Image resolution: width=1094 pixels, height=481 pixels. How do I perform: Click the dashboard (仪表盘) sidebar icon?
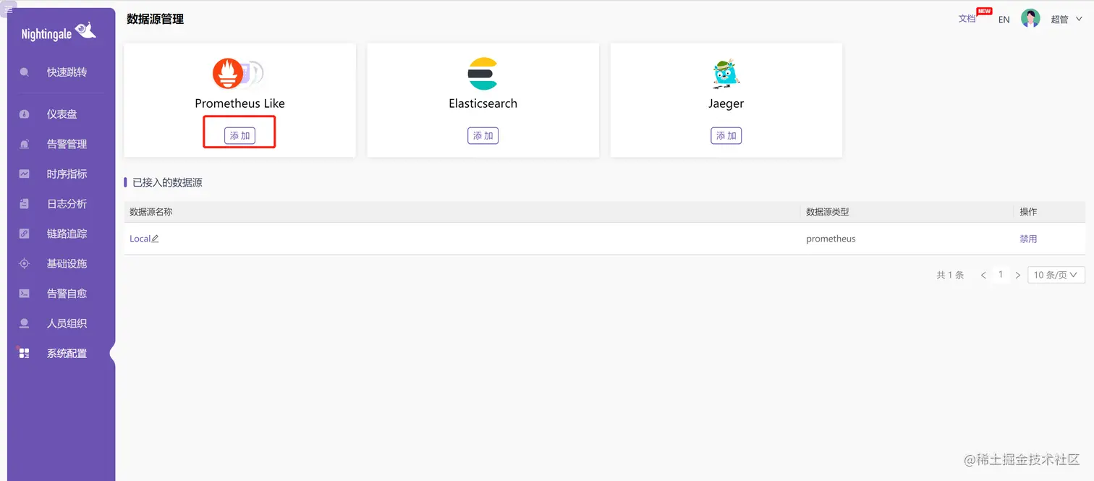click(25, 114)
